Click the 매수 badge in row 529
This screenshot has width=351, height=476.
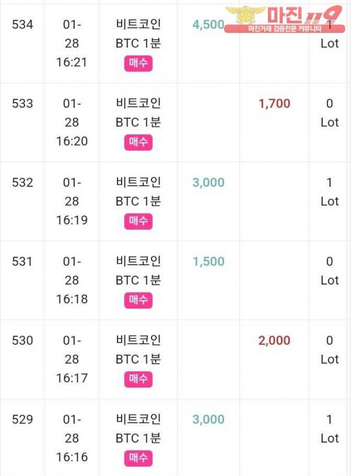138,458
